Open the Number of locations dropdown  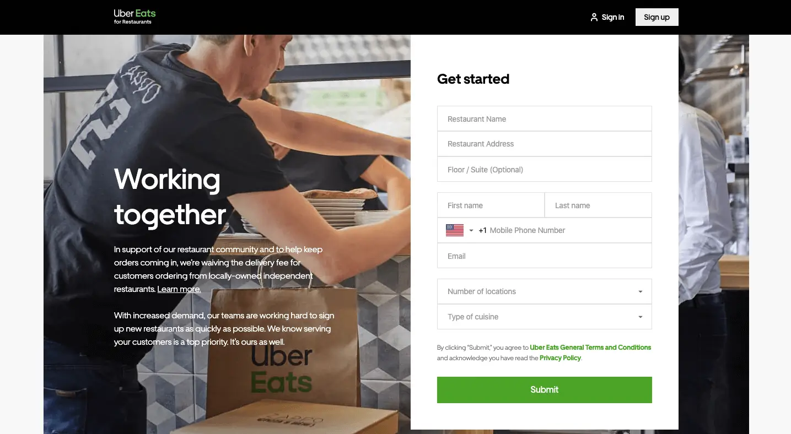[x=545, y=291]
